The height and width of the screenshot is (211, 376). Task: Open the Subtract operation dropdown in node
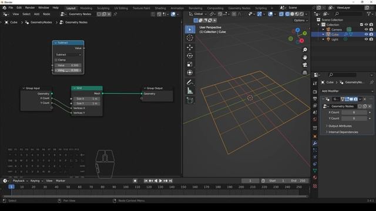pyautogui.click(x=68, y=55)
